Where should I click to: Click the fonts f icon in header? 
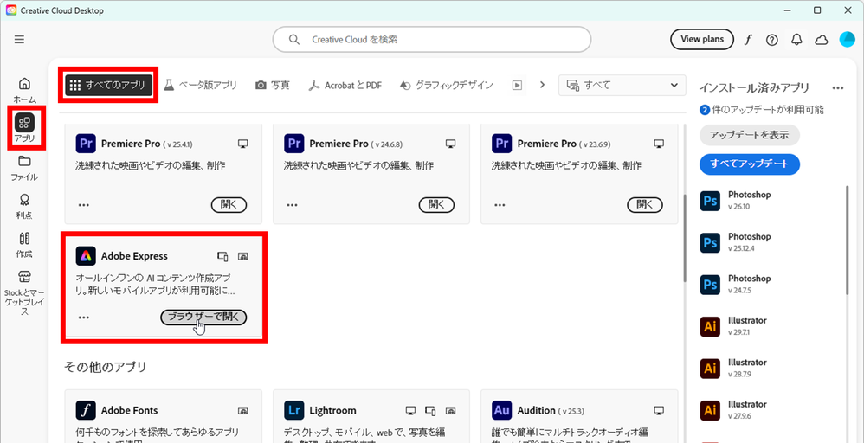coord(748,40)
